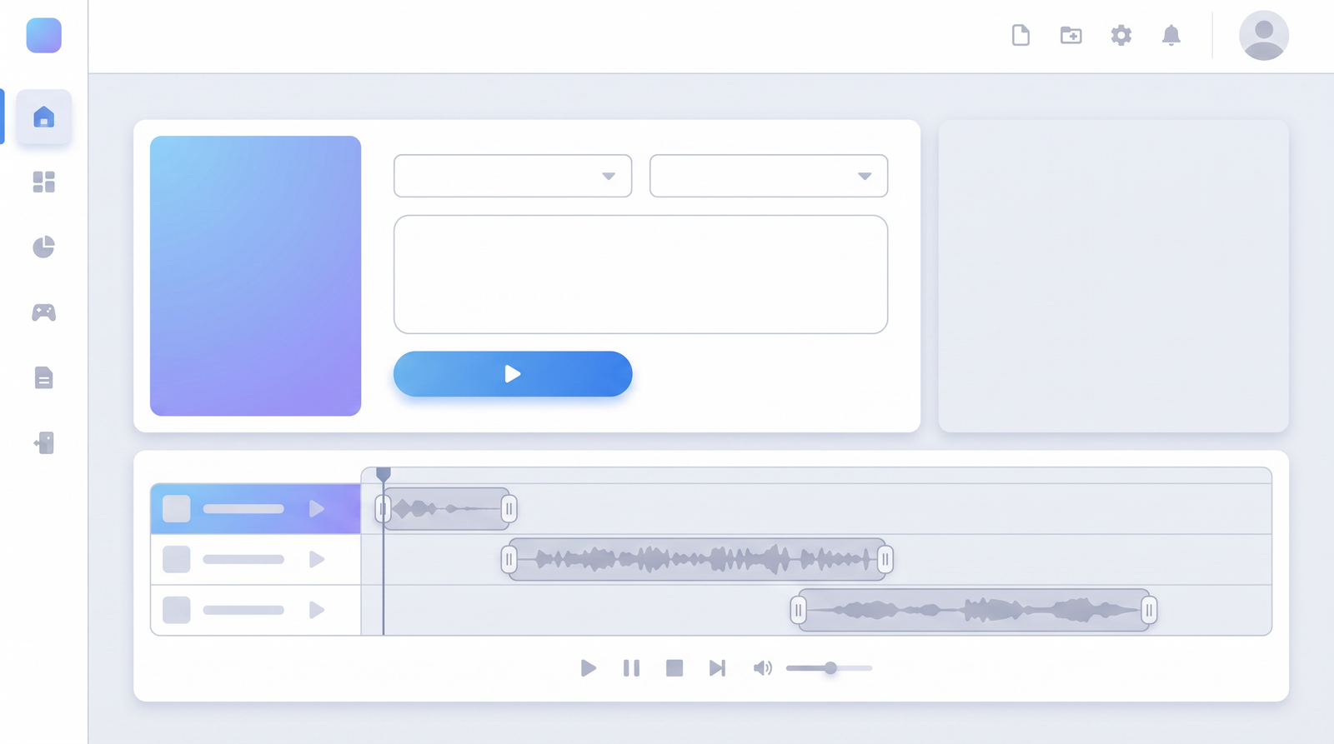Click right trim handle of second clip

click(x=885, y=559)
